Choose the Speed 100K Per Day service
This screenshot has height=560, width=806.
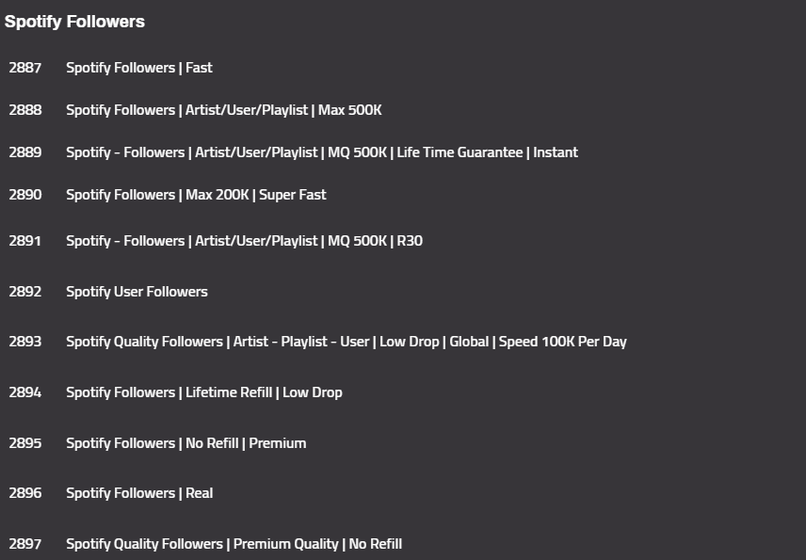346,342
